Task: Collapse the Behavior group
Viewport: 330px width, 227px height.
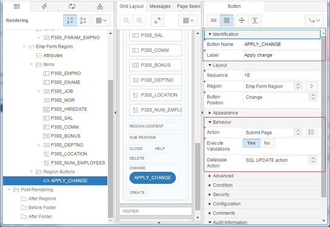Action: [210, 122]
